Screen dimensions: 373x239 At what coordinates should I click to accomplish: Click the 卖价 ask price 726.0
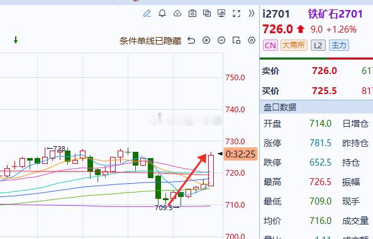point(325,71)
